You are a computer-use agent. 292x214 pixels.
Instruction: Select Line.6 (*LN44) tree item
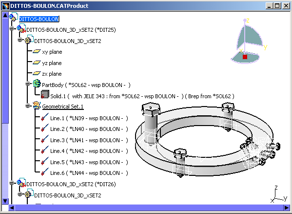coord(89,173)
